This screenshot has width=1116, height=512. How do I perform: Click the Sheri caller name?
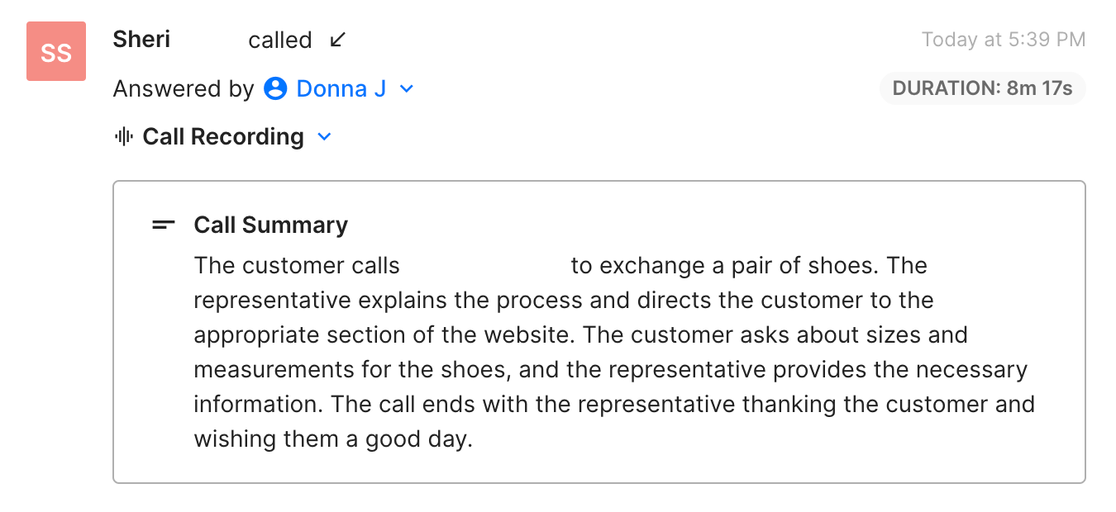pyautogui.click(x=141, y=39)
